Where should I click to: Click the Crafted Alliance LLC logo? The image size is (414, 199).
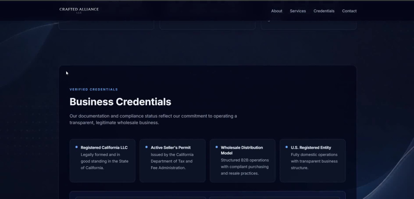pyautogui.click(x=79, y=10)
